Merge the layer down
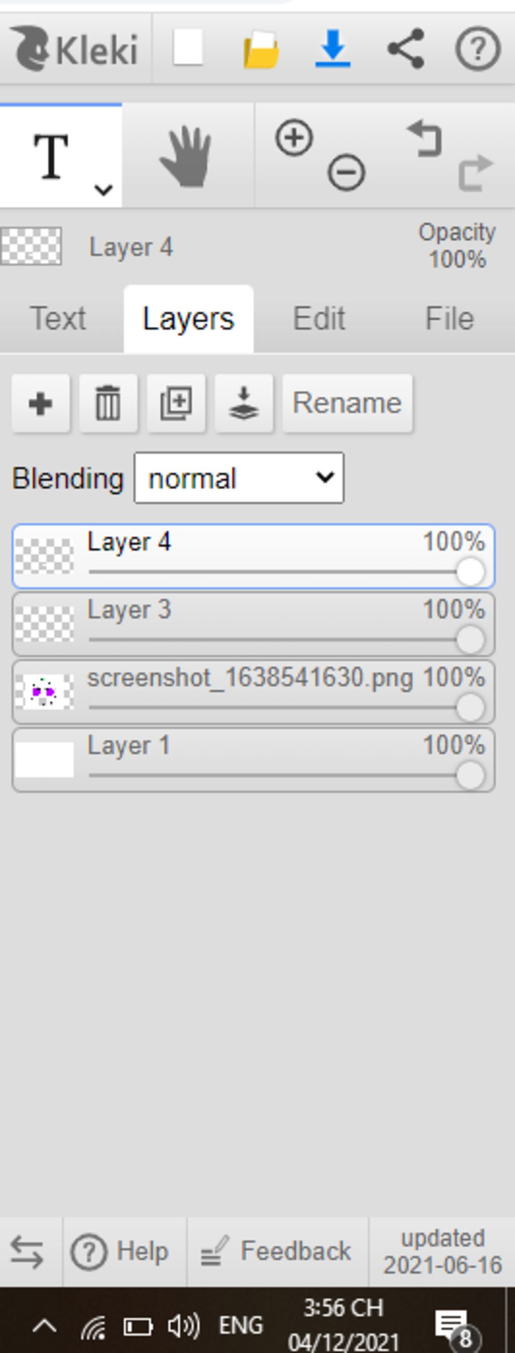The width and height of the screenshot is (515, 1353). (x=244, y=403)
